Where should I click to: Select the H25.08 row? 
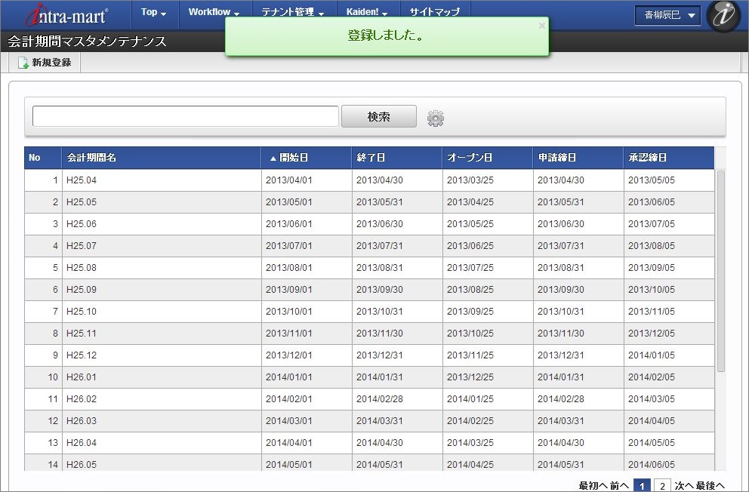click(162, 268)
